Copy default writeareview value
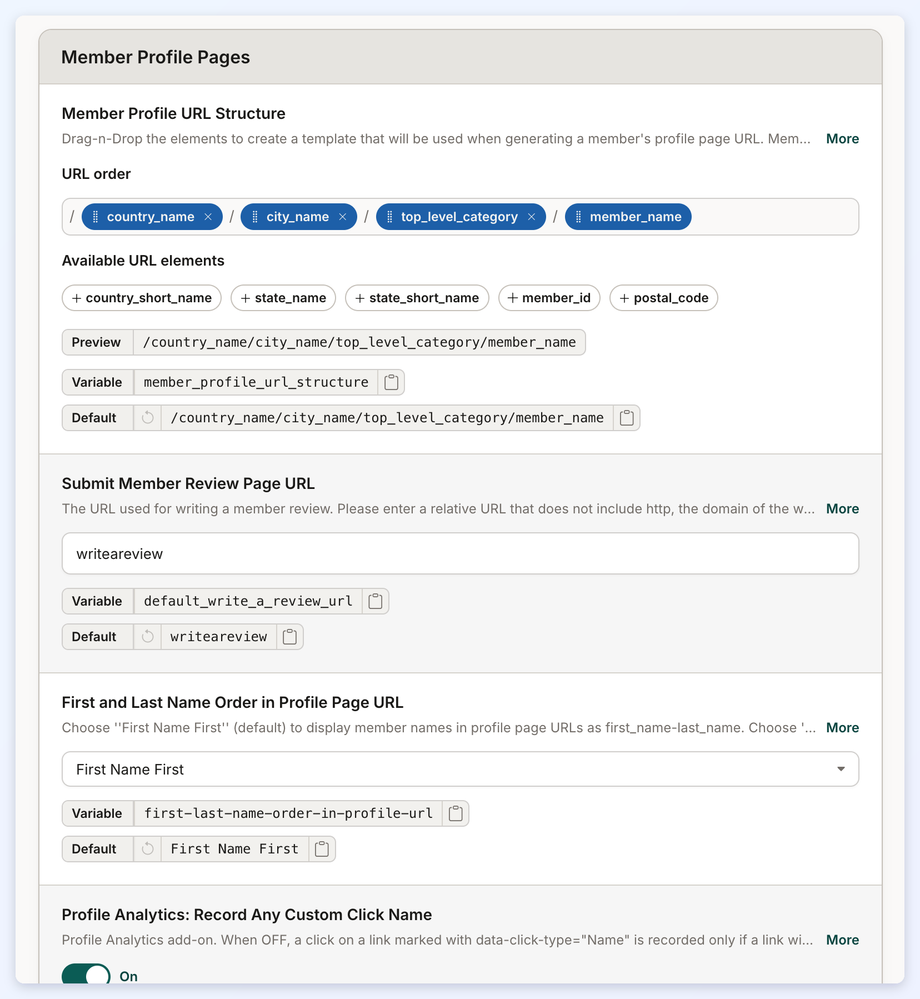Image resolution: width=920 pixels, height=999 pixels. tap(290, 637)
